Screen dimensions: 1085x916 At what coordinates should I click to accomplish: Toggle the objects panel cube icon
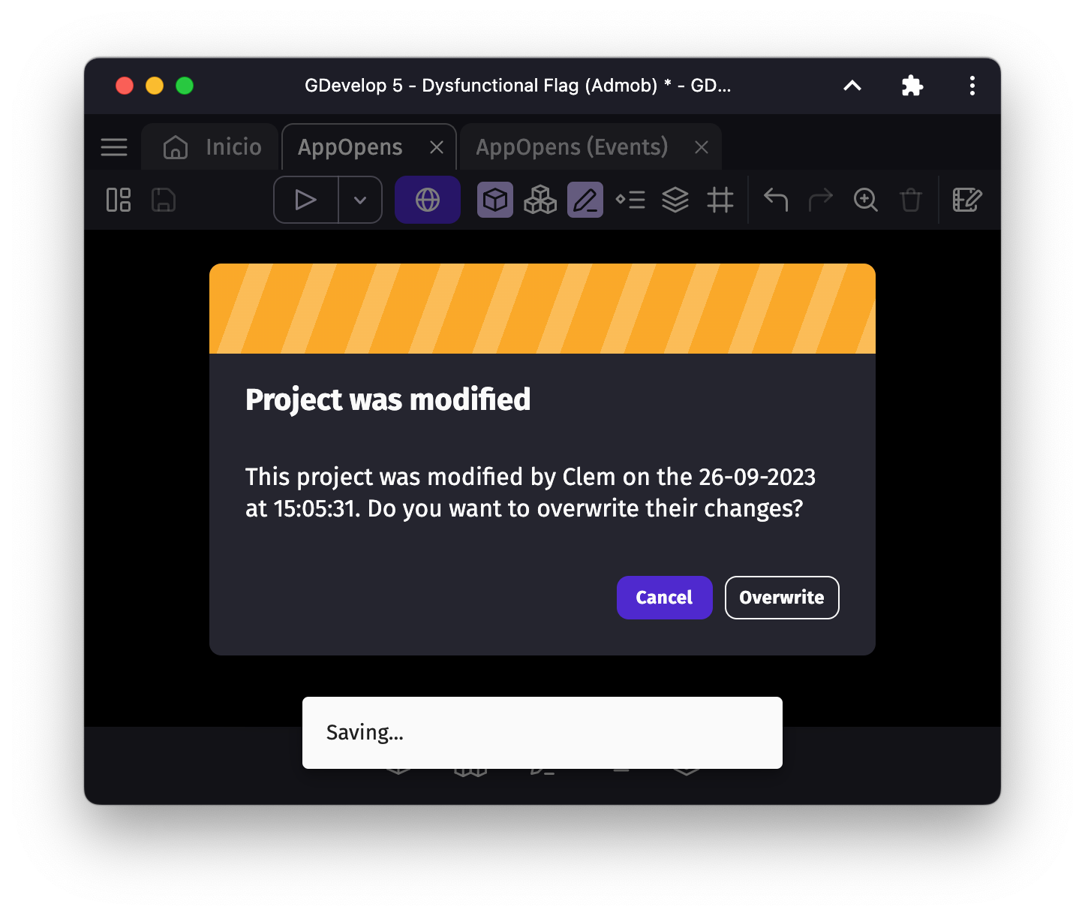click(495, 200)
